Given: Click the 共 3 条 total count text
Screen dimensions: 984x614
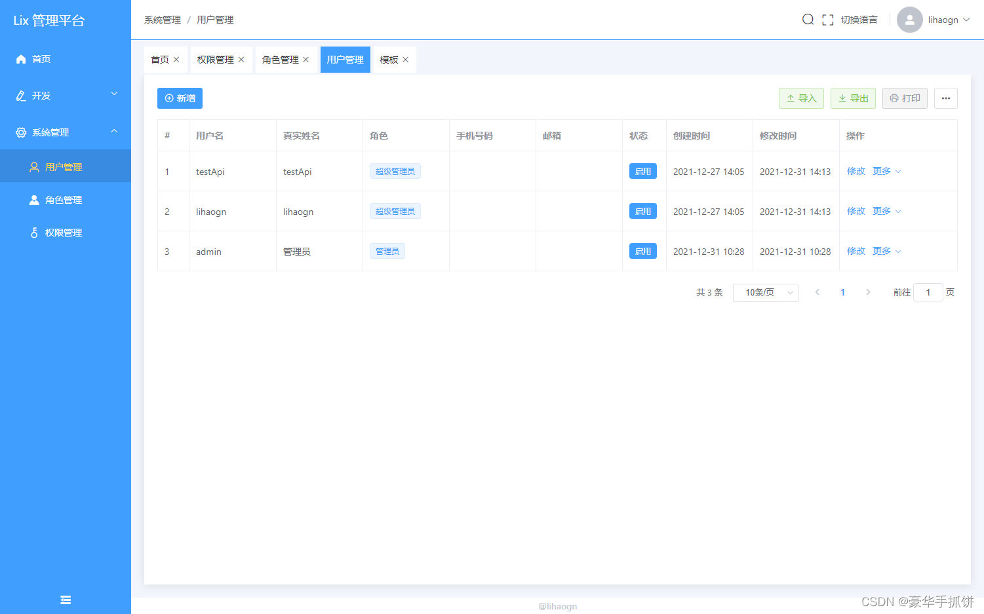Looking at the screenshot, I should 709,292.
